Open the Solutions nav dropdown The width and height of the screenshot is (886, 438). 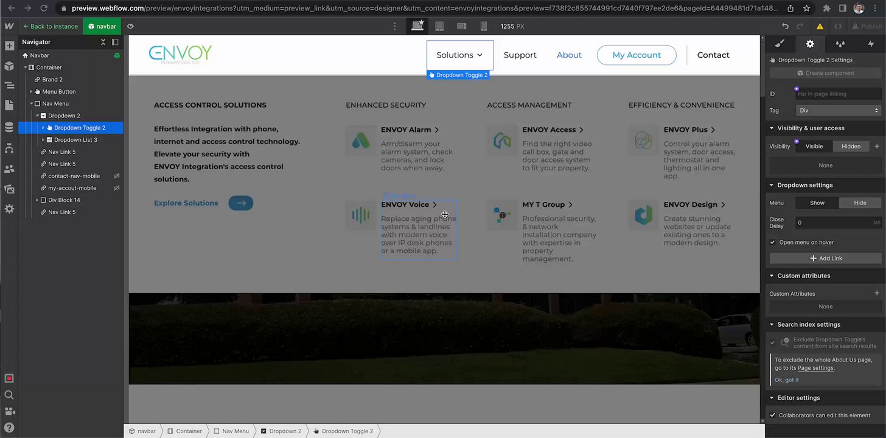459,55
